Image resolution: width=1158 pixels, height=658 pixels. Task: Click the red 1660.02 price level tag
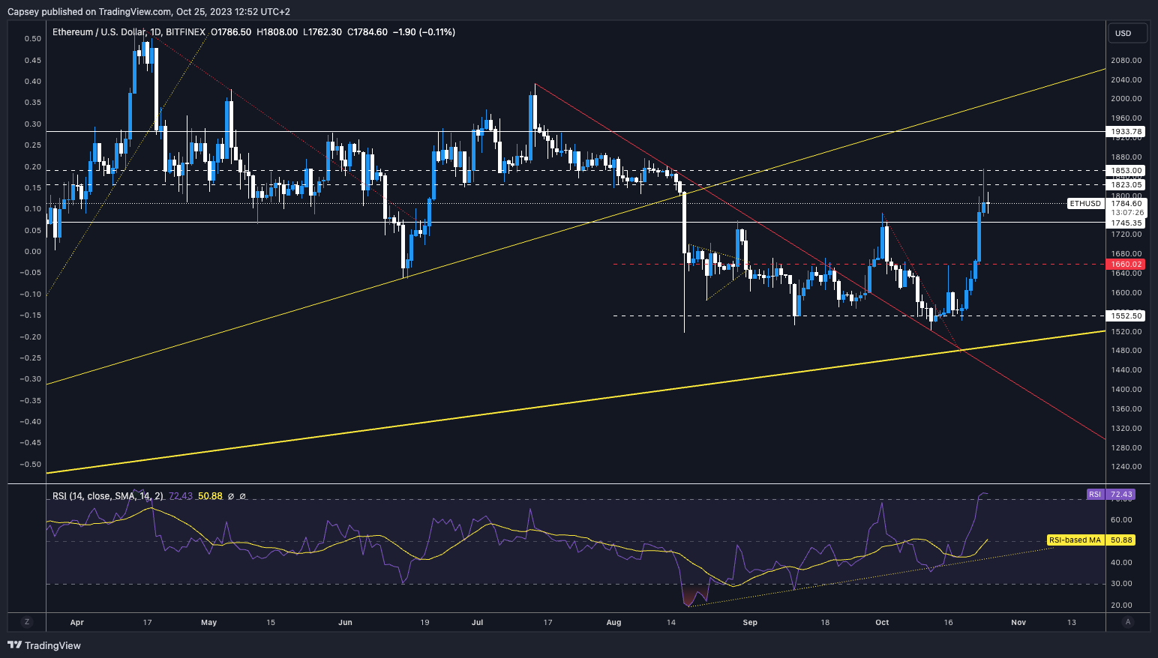click(x=1126, y=264)
